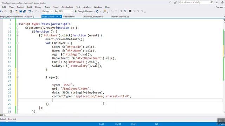Click the Quick Launch search magnifier

(x=212, y=2)
